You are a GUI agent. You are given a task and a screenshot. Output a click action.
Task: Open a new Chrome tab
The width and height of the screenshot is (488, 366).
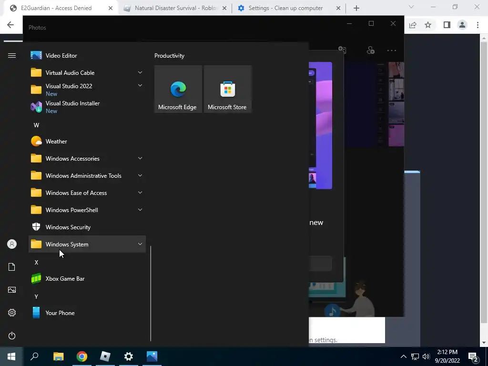coord(356,8)
